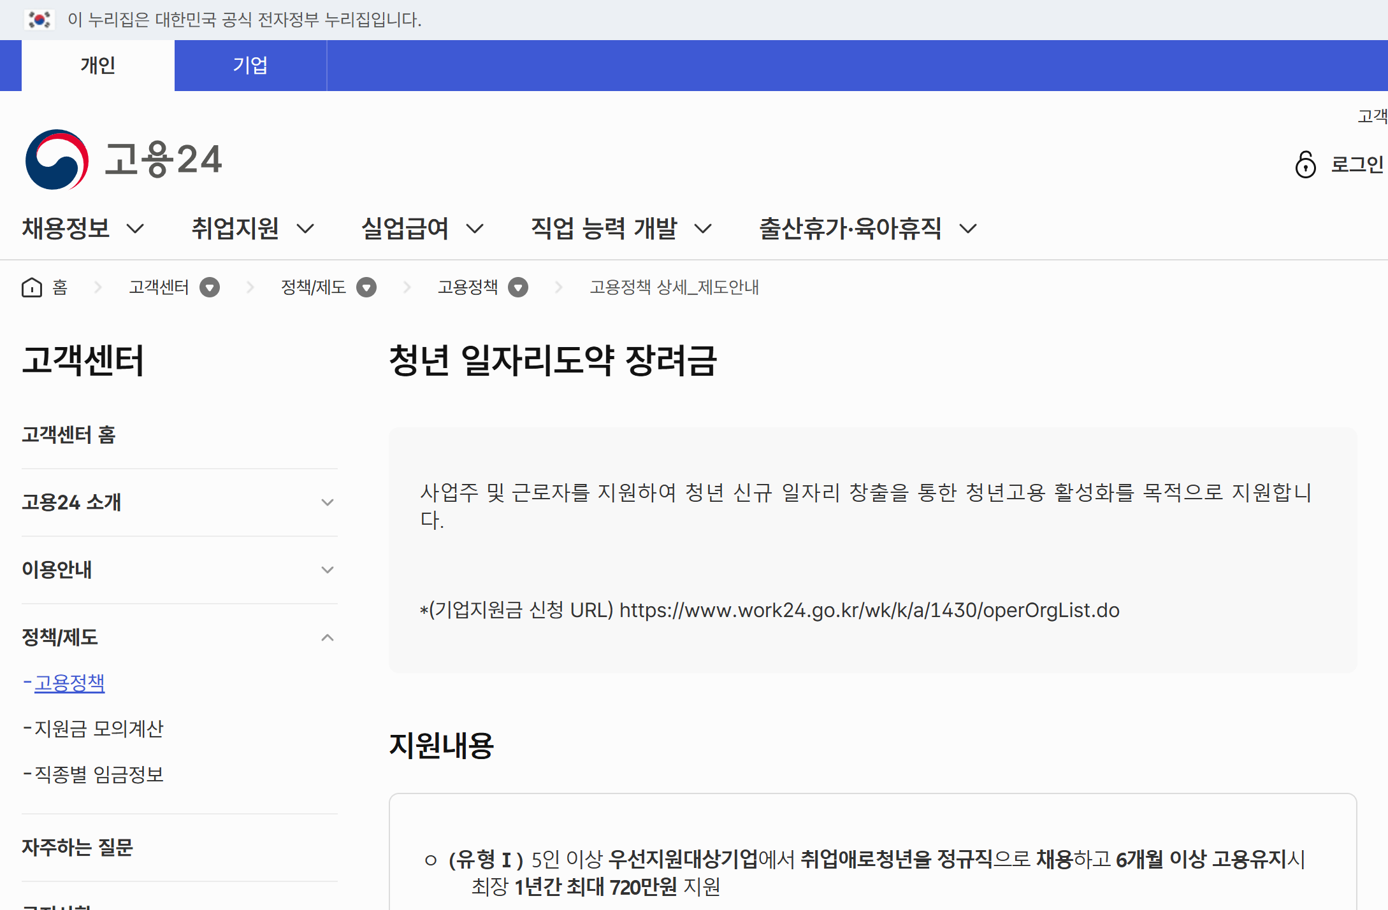Open 자주하는 질문 sidebar item
The image size is (1388, 910).
(77, 848)
